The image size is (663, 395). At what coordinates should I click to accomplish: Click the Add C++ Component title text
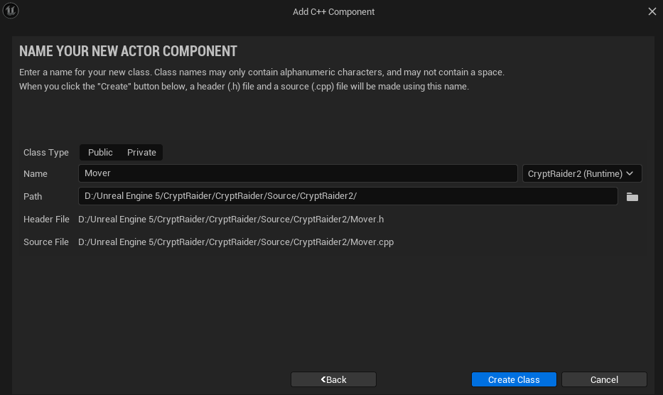pos(333,12)
